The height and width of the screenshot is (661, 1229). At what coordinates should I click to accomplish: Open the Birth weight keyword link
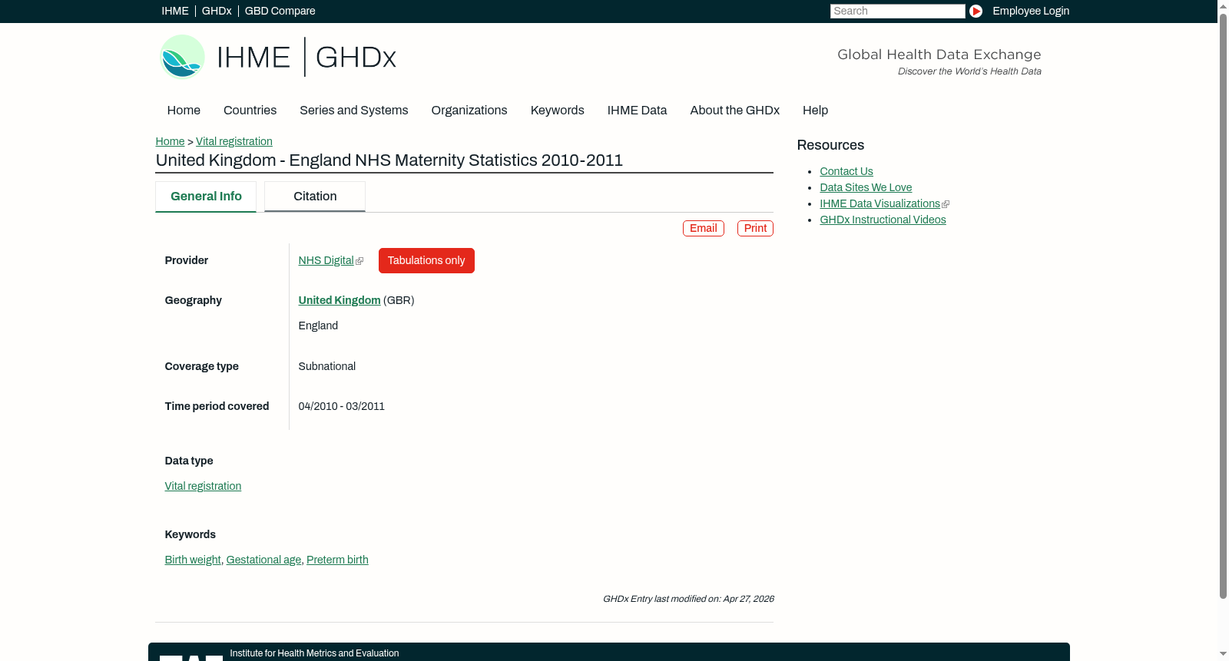click(x=193, y=560)
